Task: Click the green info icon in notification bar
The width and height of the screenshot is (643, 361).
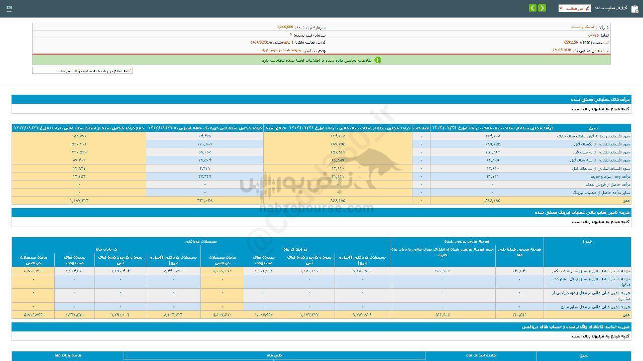Action: coord(378,60)
